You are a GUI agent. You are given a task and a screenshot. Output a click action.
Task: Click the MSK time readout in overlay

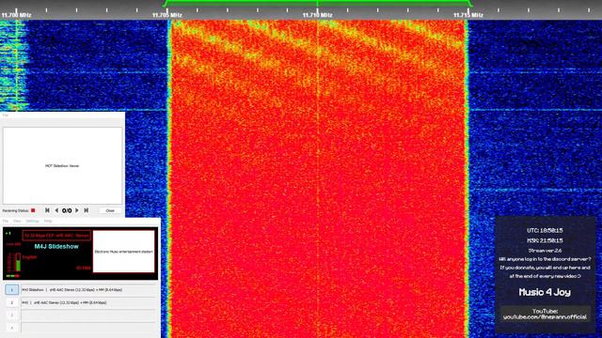545,240
